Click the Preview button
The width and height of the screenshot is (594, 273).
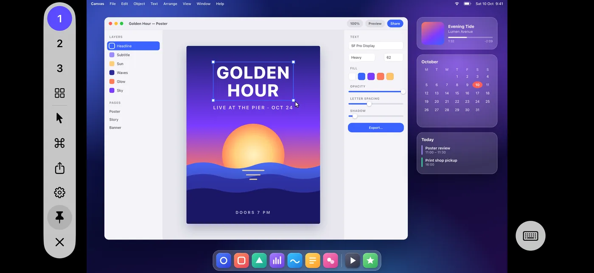[x=375, y=24]
